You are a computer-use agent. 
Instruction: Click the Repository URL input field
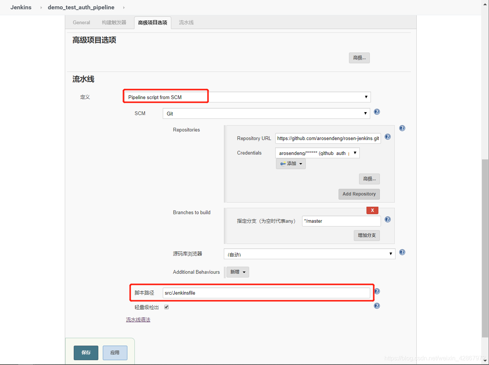(328, 138)
